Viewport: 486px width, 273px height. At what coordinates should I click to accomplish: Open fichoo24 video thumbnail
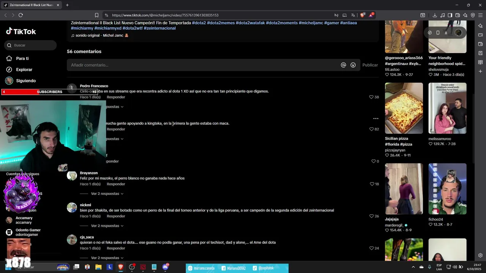447,189
